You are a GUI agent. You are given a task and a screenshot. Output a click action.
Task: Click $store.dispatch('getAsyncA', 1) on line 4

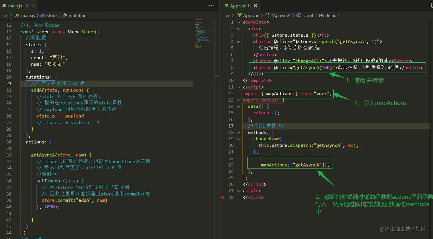pyautogui.click(x=336, y=41)
